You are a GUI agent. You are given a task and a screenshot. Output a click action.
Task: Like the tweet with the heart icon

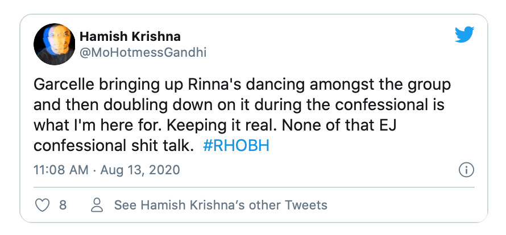pos(43,205)
